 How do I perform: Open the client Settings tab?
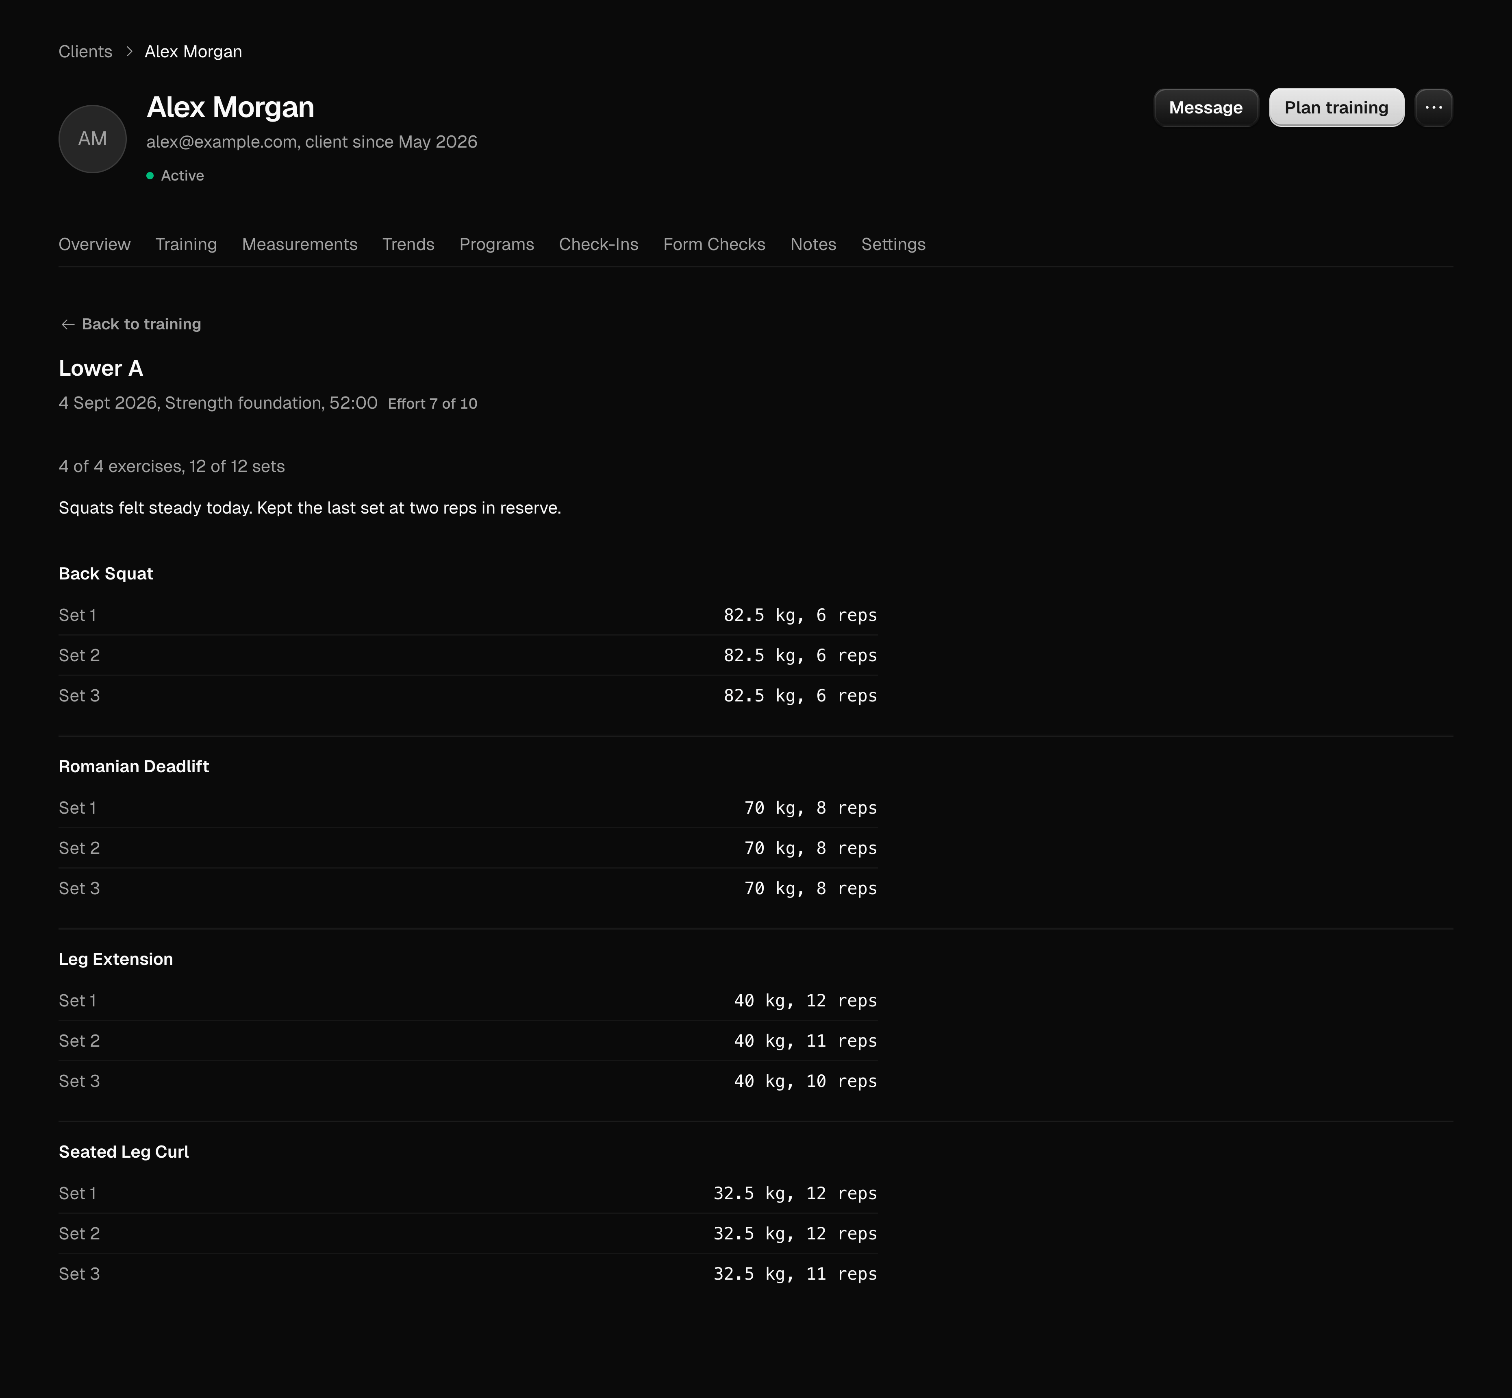point(894,244)
